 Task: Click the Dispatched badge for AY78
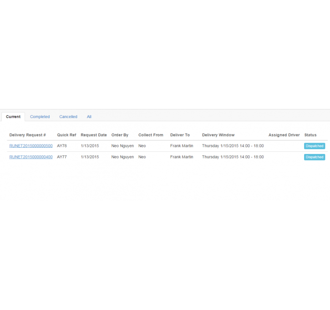tap(315, 146)
